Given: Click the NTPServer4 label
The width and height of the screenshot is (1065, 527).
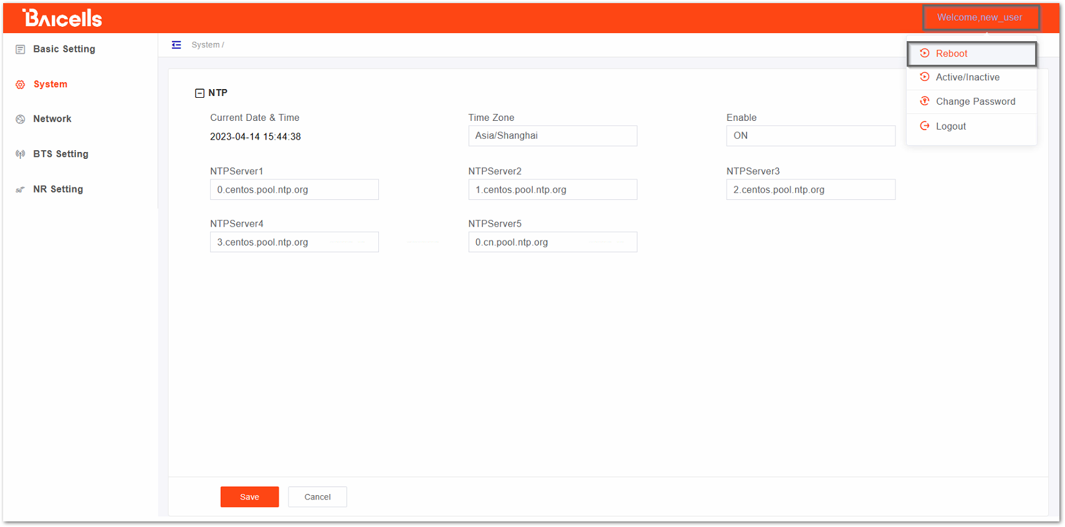Looking at the screenshot, I should coord(237,224).
